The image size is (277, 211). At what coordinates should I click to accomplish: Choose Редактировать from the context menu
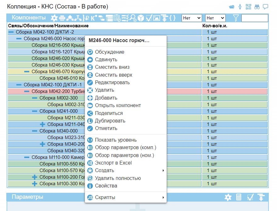click(112, 83)
